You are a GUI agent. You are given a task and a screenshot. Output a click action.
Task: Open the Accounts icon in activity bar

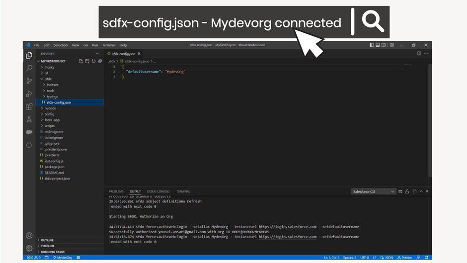[29, 236]
